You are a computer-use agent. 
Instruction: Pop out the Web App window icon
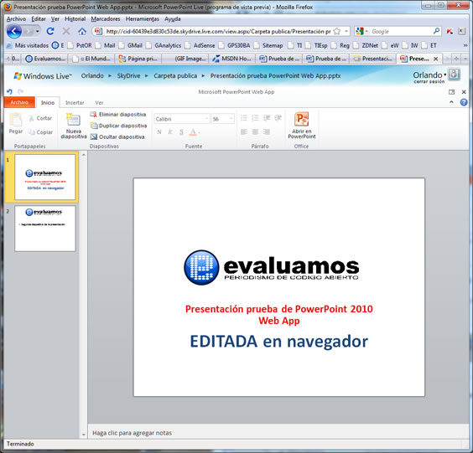451,92
